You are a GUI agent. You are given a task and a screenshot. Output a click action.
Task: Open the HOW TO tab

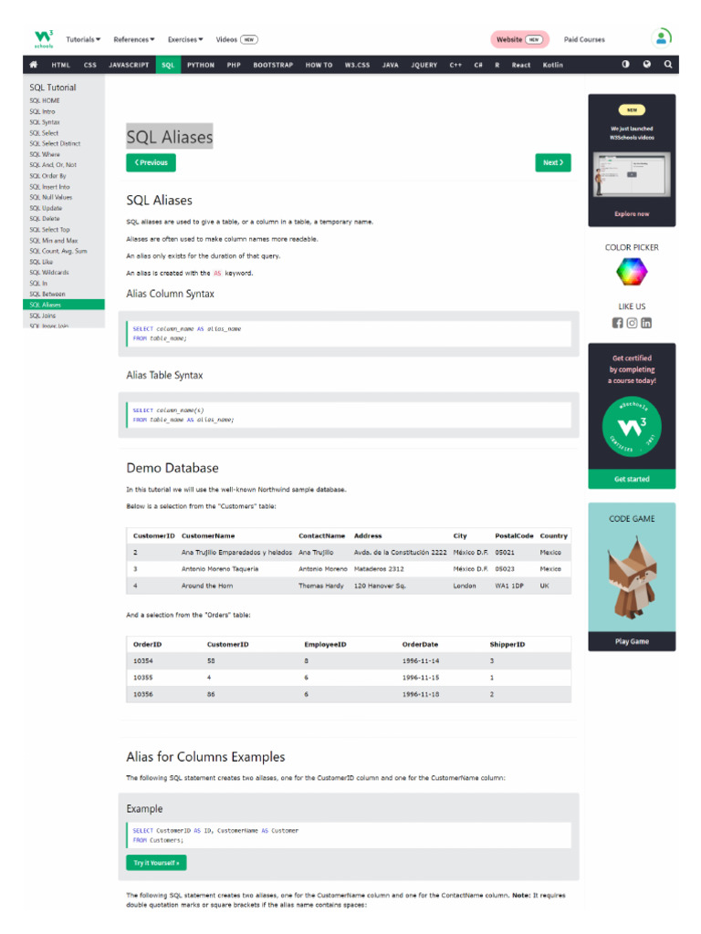(319, 65)
